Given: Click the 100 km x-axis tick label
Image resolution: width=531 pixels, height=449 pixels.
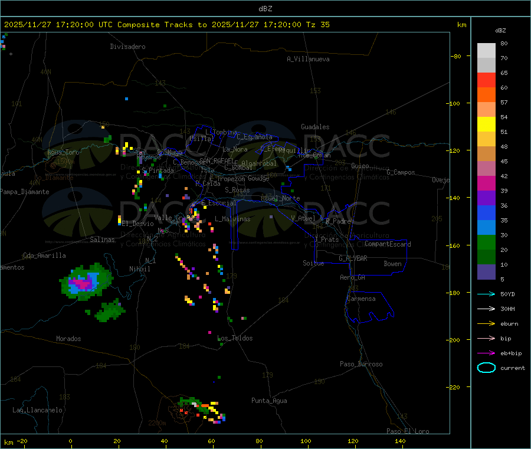Looking at the screenshot, I should [x=306, y=441].
